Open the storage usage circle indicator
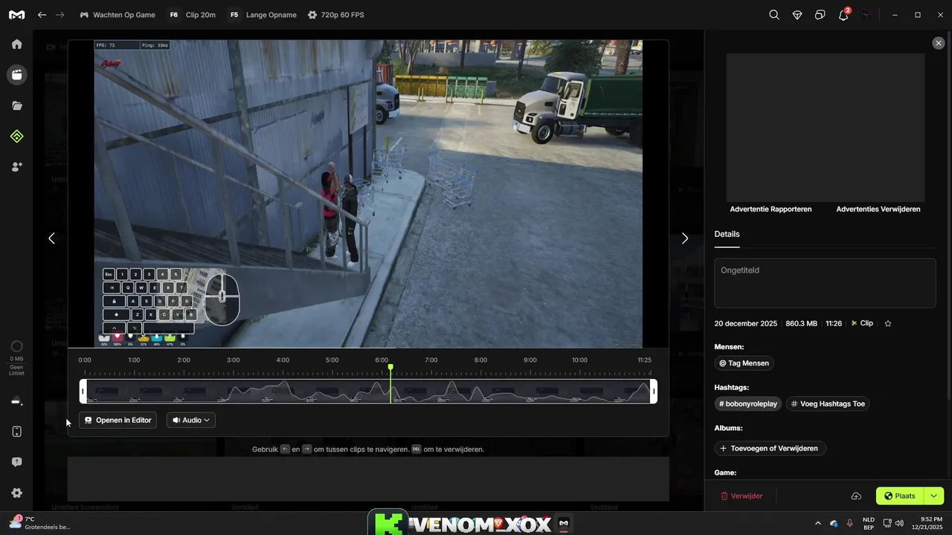The width and height of the screenshot is (952, 535). click(16, 346)
